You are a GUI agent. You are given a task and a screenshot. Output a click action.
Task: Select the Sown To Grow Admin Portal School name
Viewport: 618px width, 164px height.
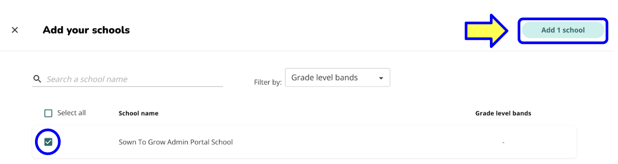click(176, 142)
